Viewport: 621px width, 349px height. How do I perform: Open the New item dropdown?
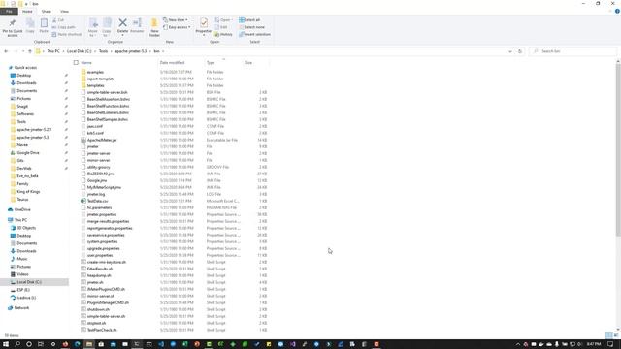click(176, 20)
